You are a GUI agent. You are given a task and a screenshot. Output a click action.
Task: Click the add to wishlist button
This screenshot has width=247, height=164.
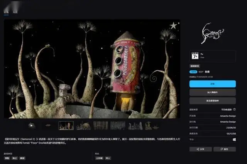pos(213,101)
